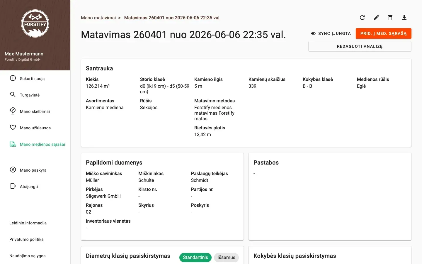Viewport: 422px width, 264px height.
Task: Open Naudojimo sąlygos link
Action: [x=28, y=256]
